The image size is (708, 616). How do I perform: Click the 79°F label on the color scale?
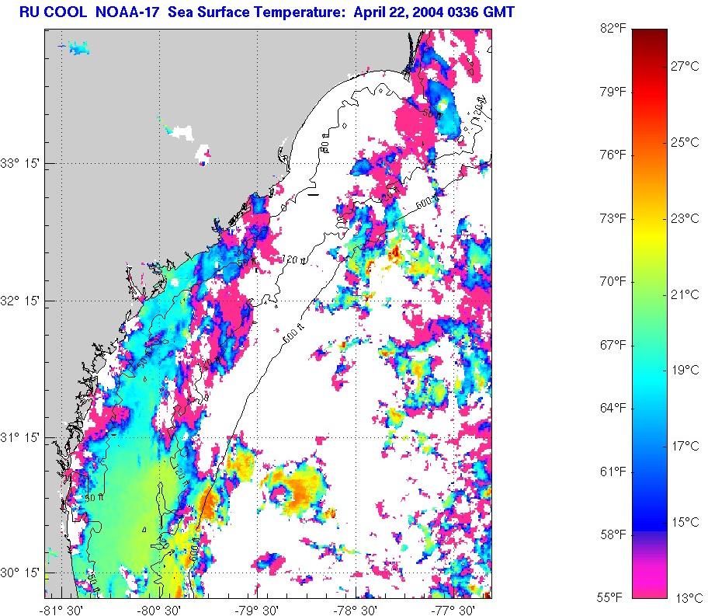pos(613,92)
